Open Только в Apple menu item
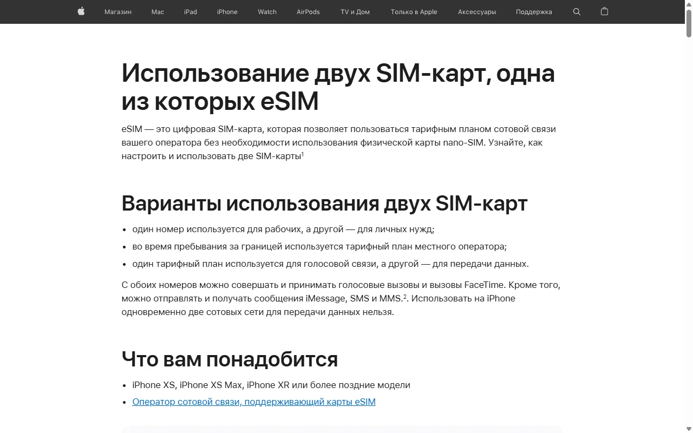Screen dimensions: 693x433 point(414,12)
